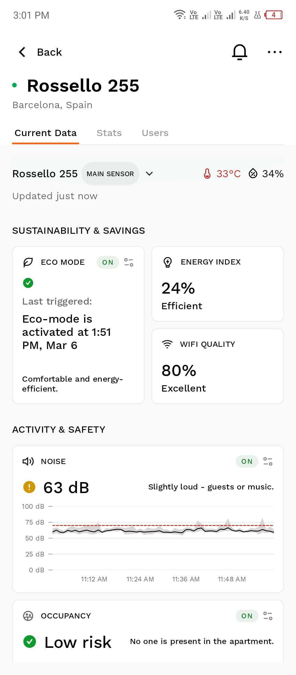Open the Energy Index card

(x=218, y=284)
